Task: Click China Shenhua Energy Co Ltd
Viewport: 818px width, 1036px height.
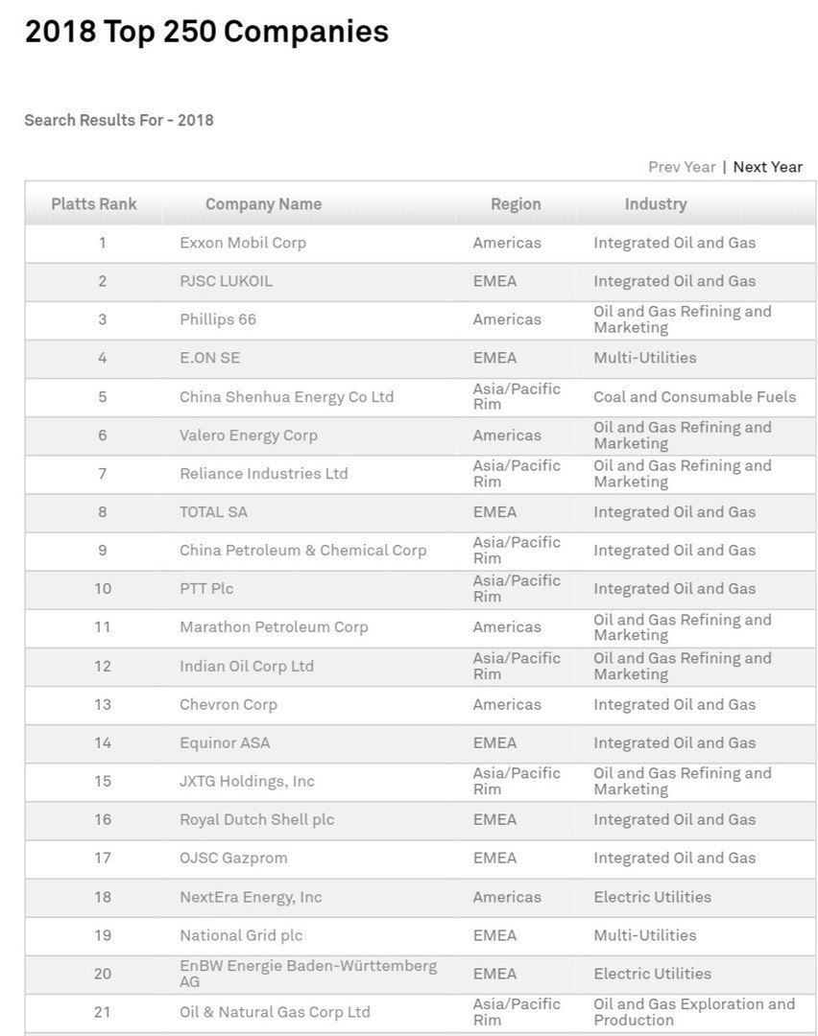Action: [287, 397]
